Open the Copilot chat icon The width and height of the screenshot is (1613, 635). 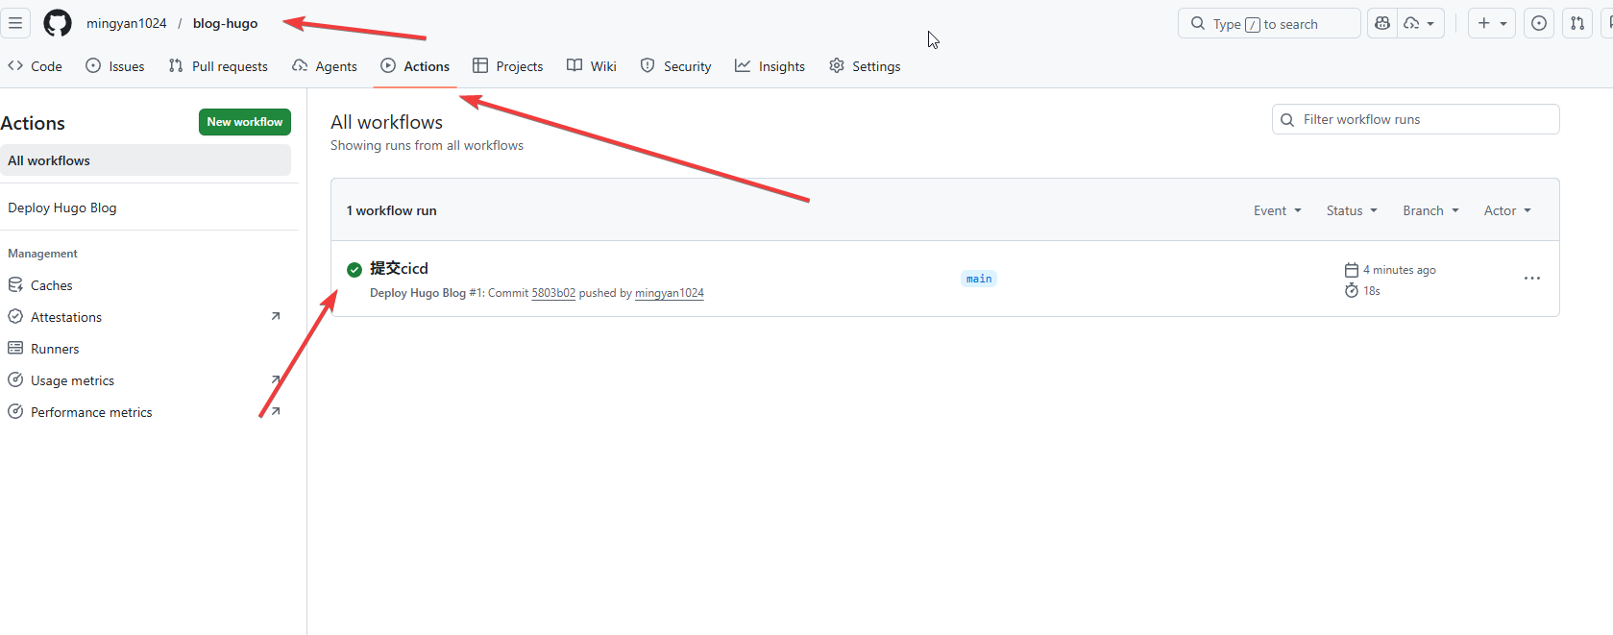(x=1382, y=23)
